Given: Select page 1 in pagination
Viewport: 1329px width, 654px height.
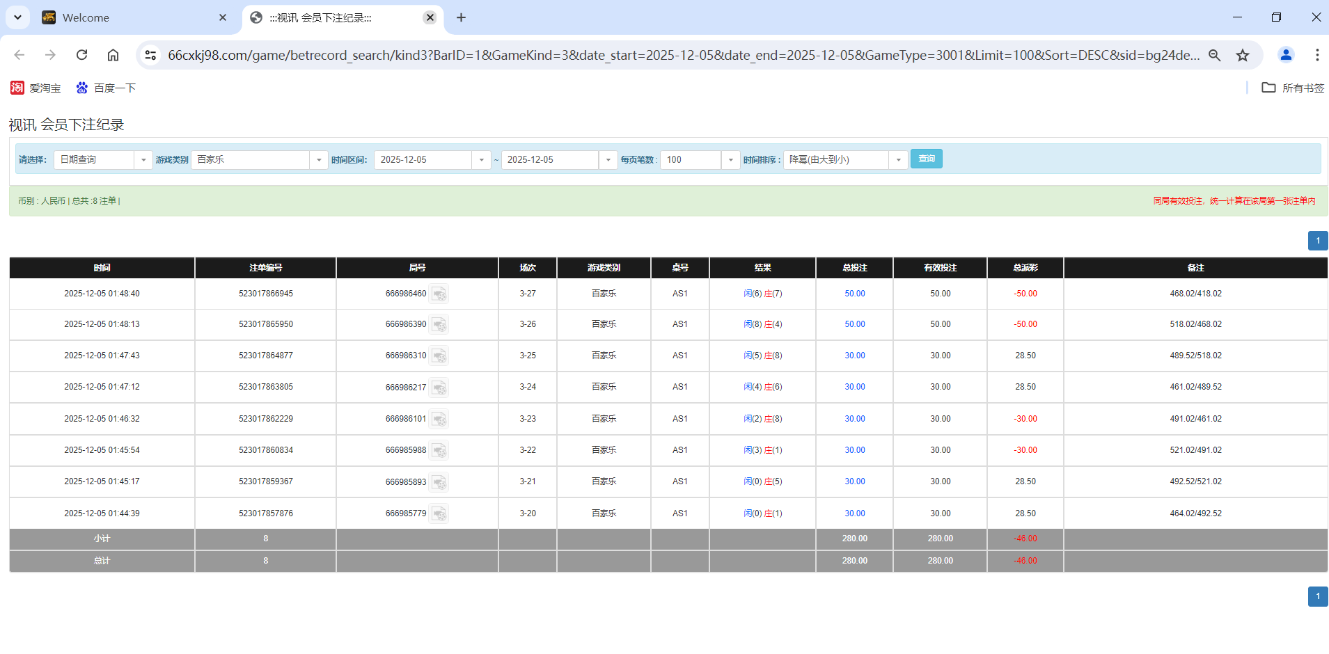Looking at the screenshot, I should [1318, 241].
